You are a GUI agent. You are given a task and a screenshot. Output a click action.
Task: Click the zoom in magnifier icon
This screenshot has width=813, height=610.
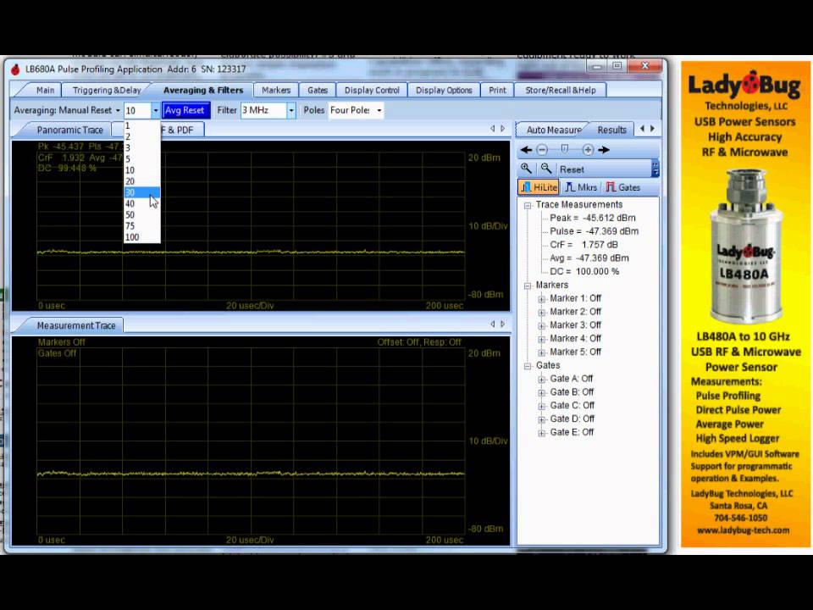pyautogui.click(x=526, y=169)
